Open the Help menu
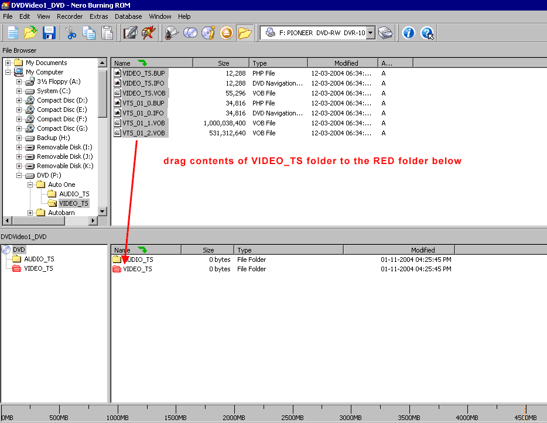547x423 pixels. (184, 16)
